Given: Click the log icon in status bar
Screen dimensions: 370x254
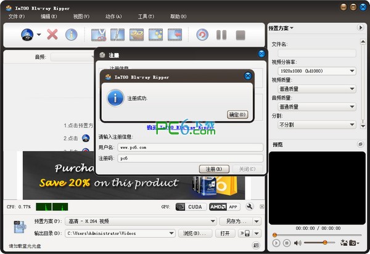Looking at the screenshot, I should [x=256, y=245].
